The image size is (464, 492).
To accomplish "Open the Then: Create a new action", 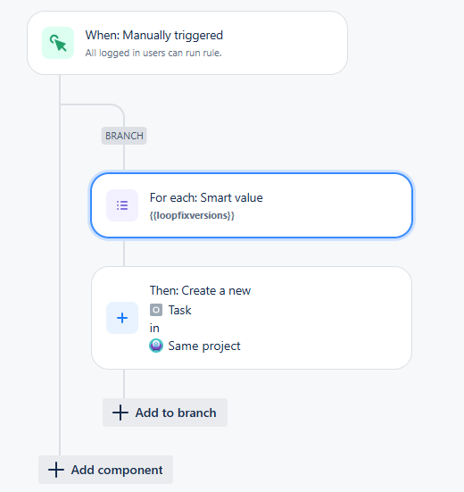I will (252, 318).
